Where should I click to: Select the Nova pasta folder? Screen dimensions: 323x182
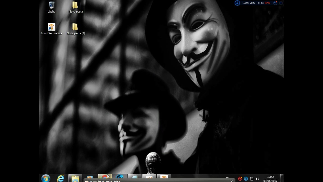click(x=75, y=7)
